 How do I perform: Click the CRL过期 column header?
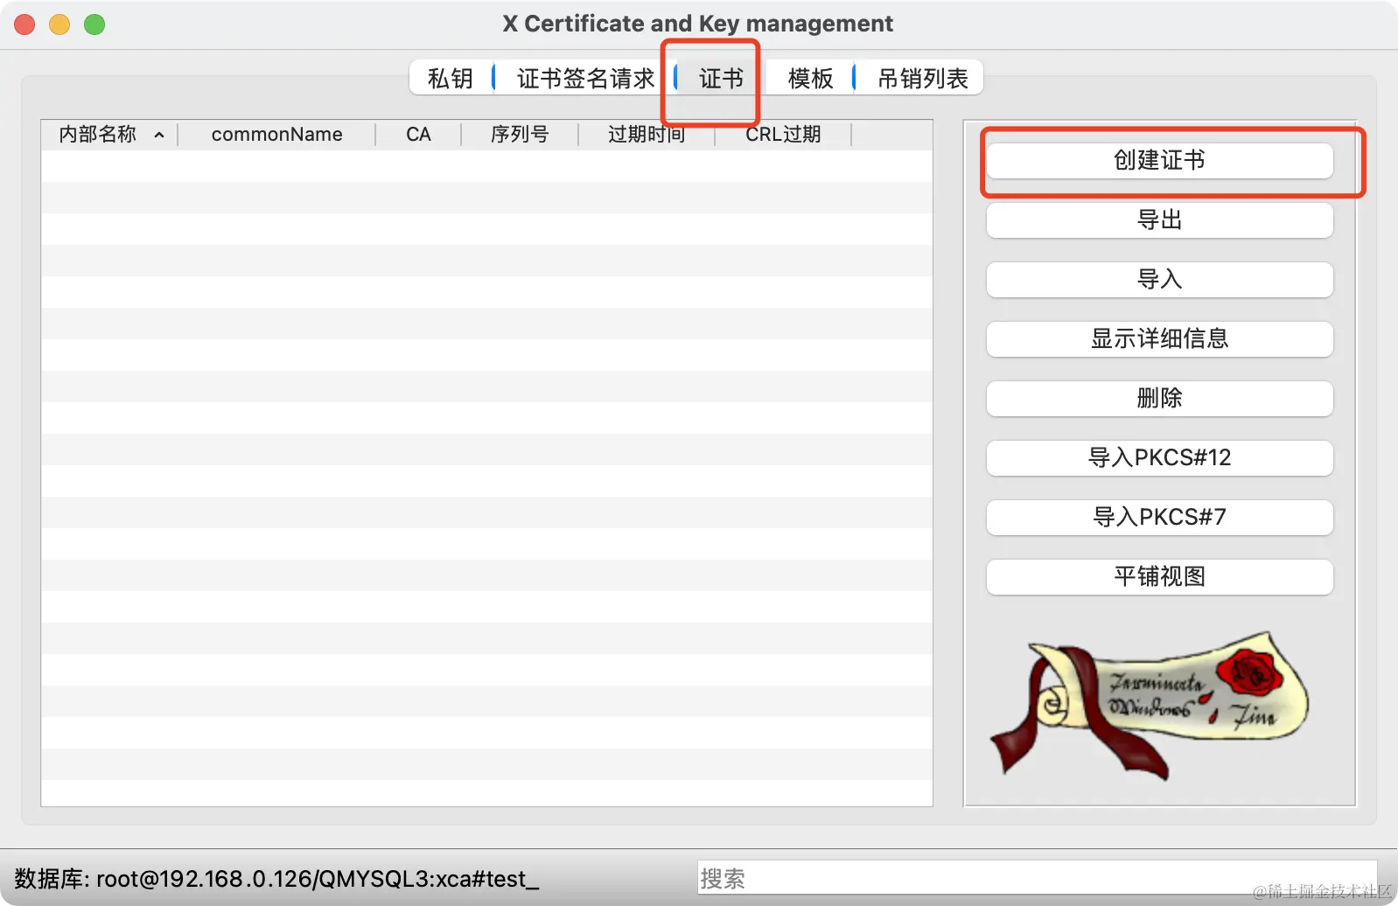click(x=783, y=135)
